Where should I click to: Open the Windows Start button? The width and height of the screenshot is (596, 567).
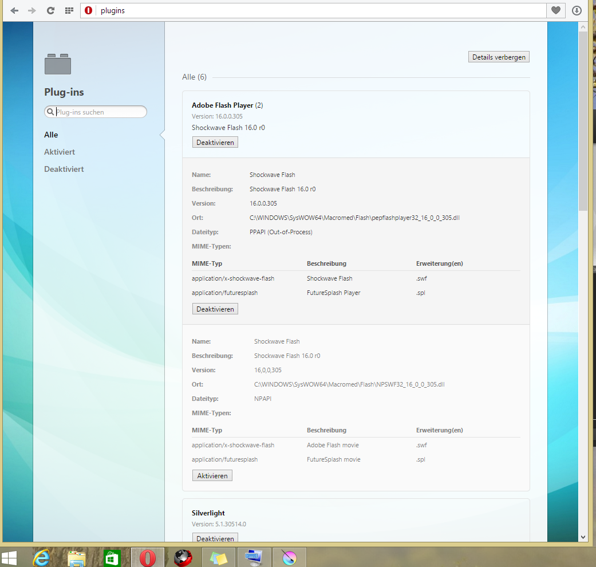point(9,558)
